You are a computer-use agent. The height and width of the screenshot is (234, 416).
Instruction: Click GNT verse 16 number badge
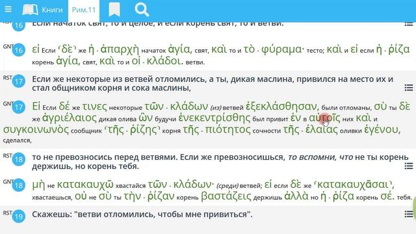pyautogui.click(x=19, y=50)
